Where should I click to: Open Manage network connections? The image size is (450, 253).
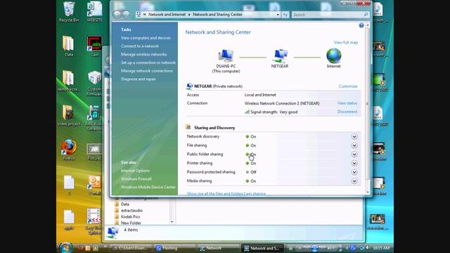(x=147, y=71)
